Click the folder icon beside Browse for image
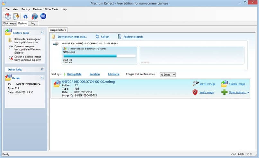The image size is (259, 158). pos(54,37)
